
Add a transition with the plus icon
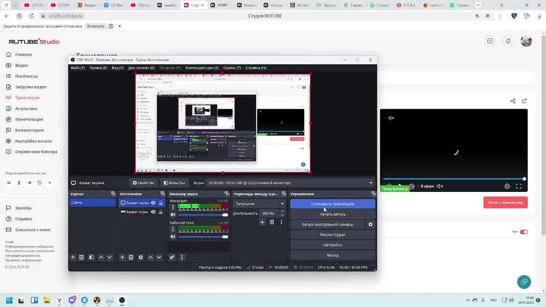click(262, 222)
